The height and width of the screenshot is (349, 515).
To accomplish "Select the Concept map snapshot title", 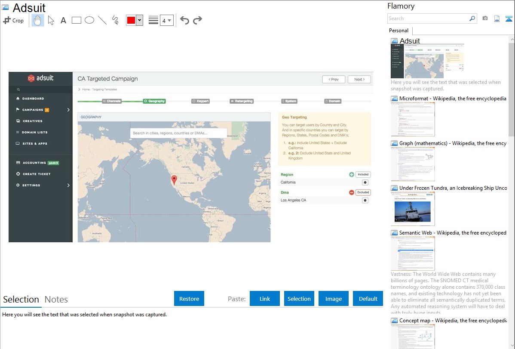I will pos(453,321).
